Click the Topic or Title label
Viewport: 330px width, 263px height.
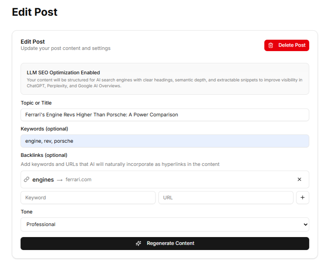(x=36, y=103)
